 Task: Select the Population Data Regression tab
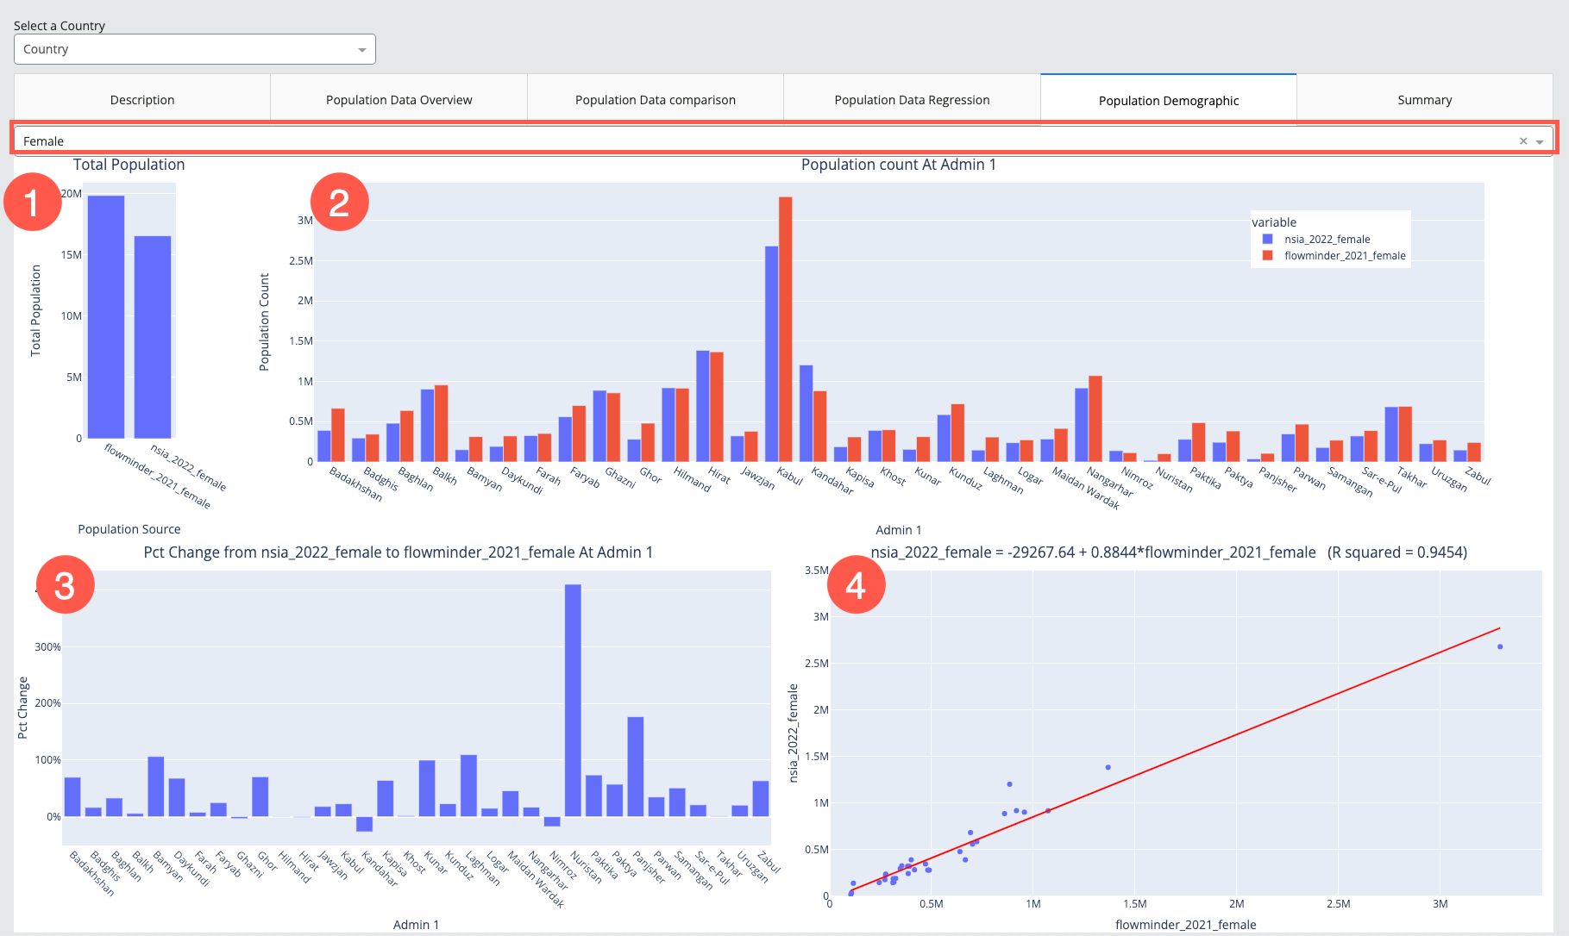pos(912,100)
